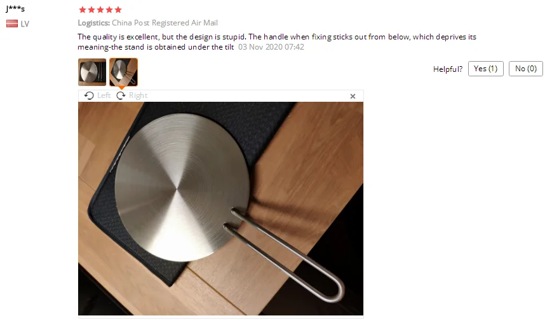The image size is (545, 325).
Task: Click the China Post Registered Air Mail text
Action: click(165, 23)
